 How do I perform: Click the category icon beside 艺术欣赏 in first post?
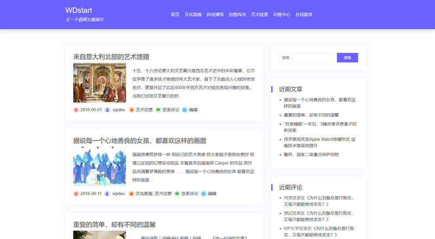click(131, 110)
